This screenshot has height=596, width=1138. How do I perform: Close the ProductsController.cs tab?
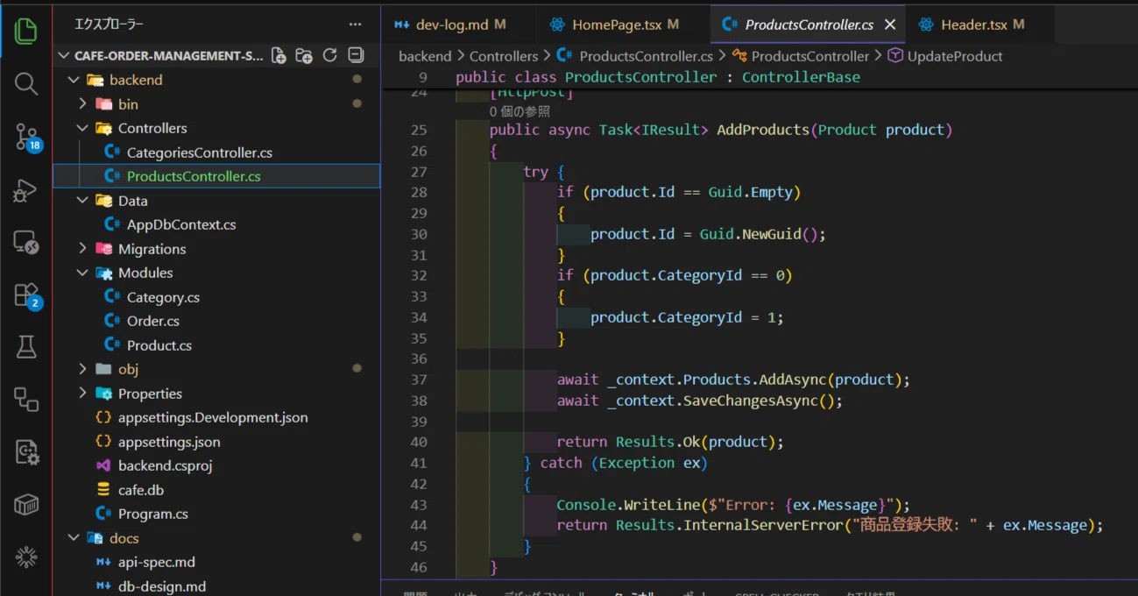[890, 25]
